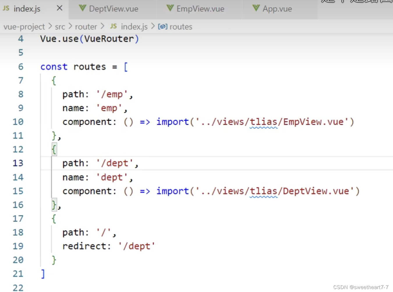
Task: Click 'routes' variable name on line 6
Action: [x=90, y=67]
